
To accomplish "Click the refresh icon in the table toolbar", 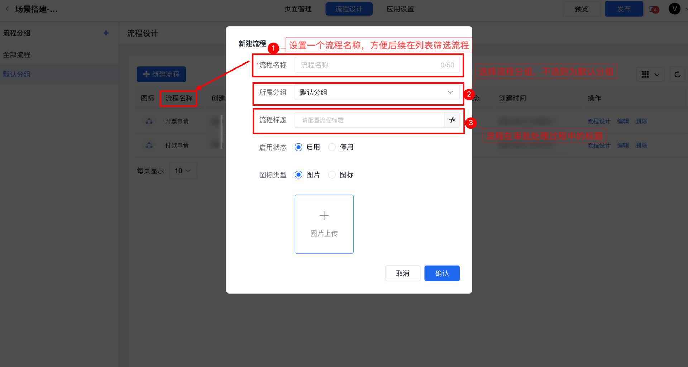I will [x=677, y=75].
